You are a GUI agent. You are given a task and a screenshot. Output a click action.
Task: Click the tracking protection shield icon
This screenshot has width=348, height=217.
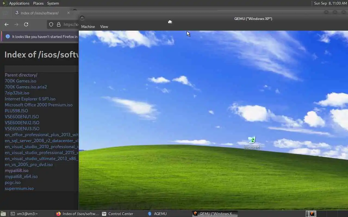51,24
